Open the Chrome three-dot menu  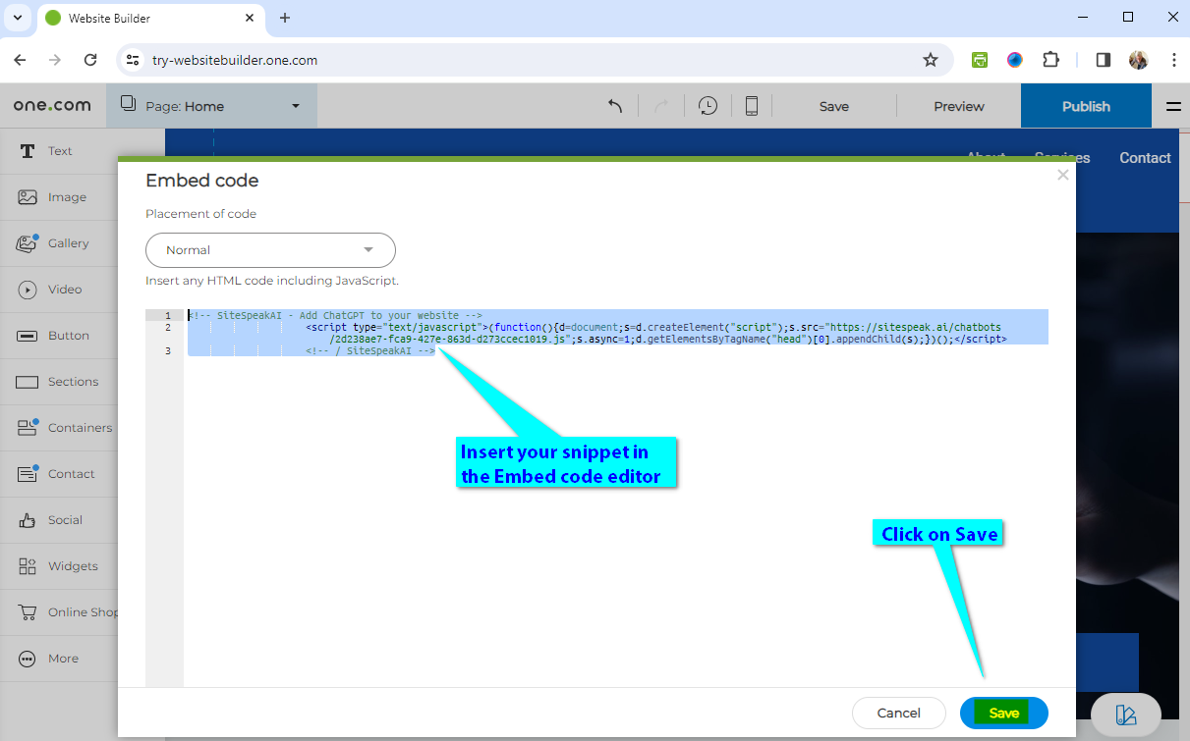(x=1174, y=60)
